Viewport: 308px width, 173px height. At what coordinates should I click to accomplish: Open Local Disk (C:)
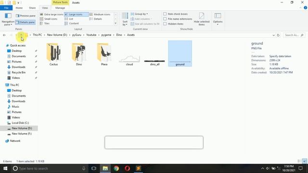(20, 123)
